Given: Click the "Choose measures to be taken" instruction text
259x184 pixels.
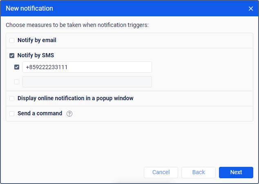Looking at the screenshot, I should 77,25.
